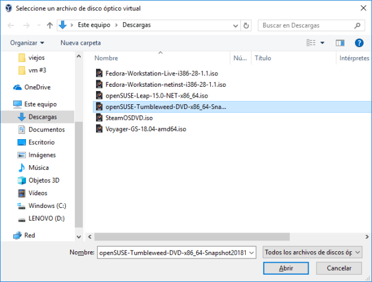Click the search magnifier icon
This screenshot has height=282, width=372.
(x=359, y=25)
